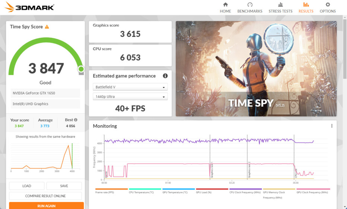Viewport: 347px width, 209px height.
Task: Toggle Frame rate (FPS) legend series
Action: (112, 191)
